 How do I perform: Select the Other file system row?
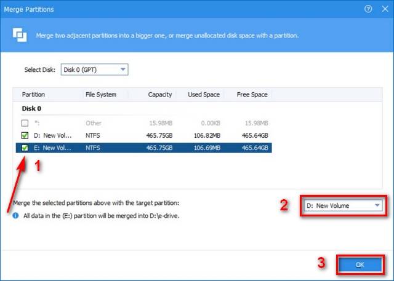[x=94, y=123]
